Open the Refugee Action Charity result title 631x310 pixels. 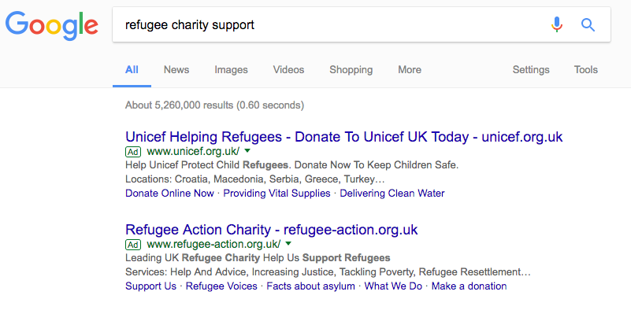click(272, 230)
